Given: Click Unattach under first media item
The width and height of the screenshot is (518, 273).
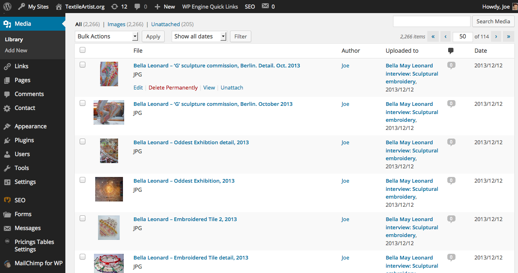Looking at the screenshot, I should point(232,87).
